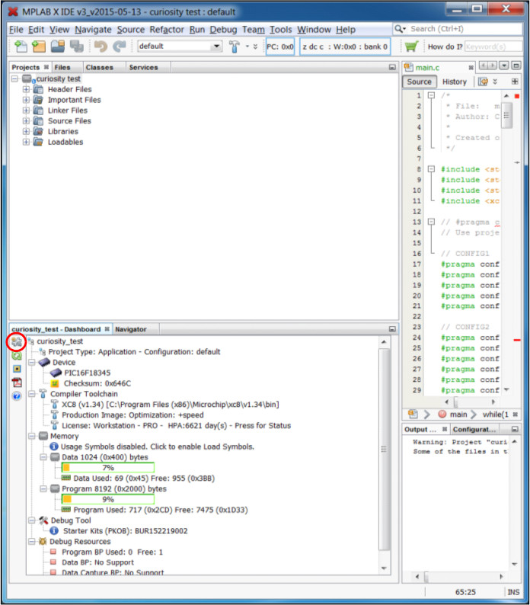The height and width of the screenshot is (605, 530).
Task: Click the Toggle Software Breakpoint dashboard icon
Action: [17, 369]
